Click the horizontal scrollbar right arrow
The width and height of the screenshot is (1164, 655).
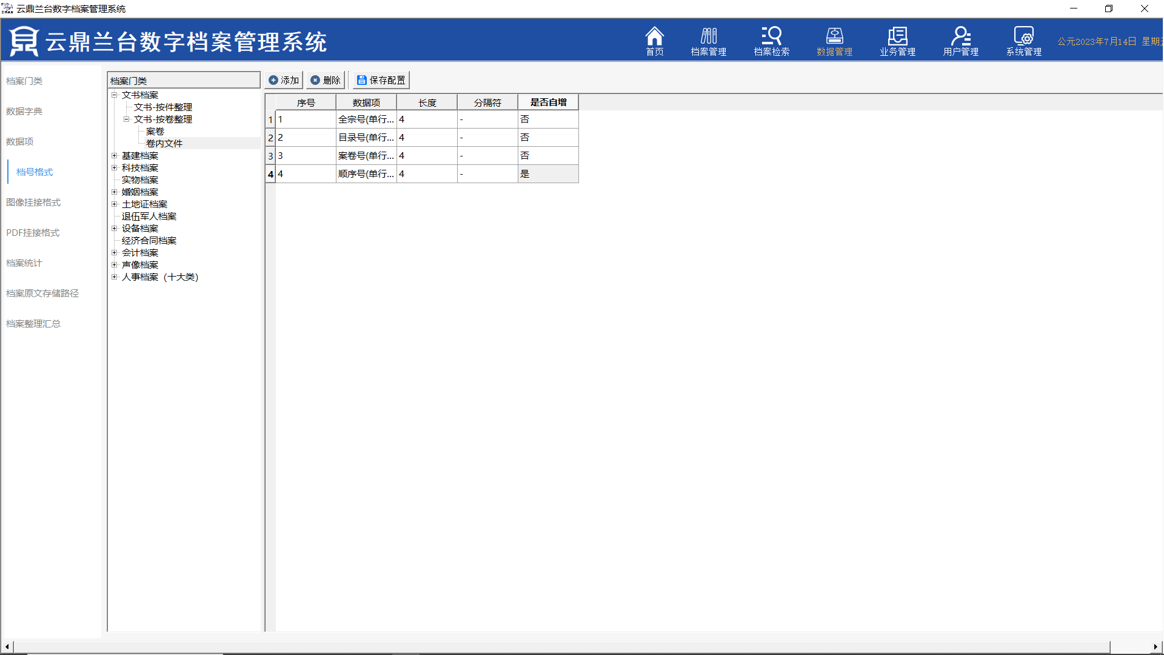1155,647
